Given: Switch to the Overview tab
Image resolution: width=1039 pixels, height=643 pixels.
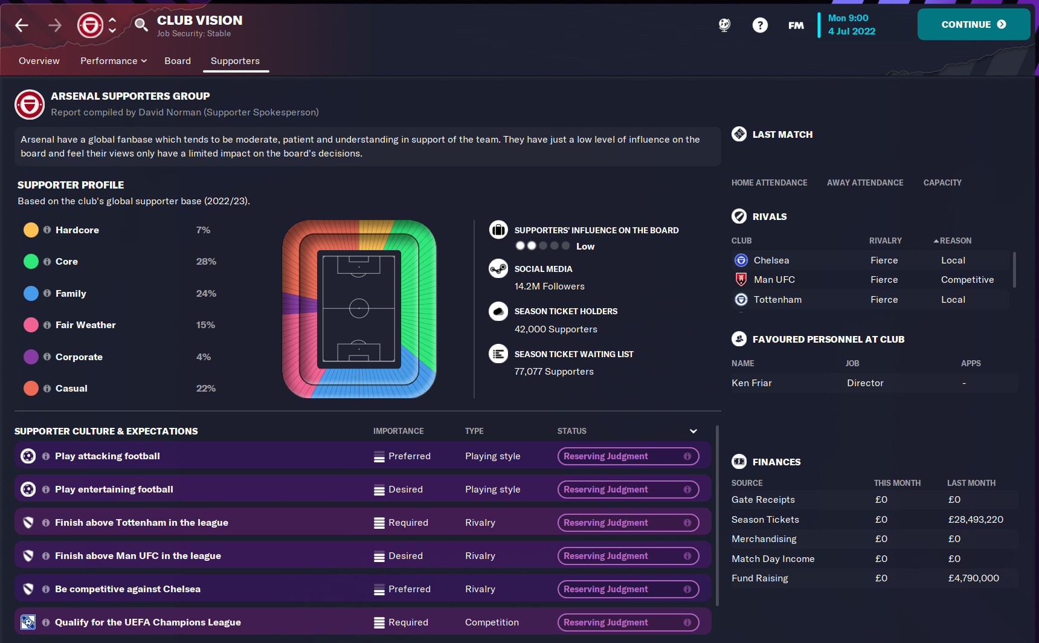Looking at the screenshot, I should click(x=39, y=61).
